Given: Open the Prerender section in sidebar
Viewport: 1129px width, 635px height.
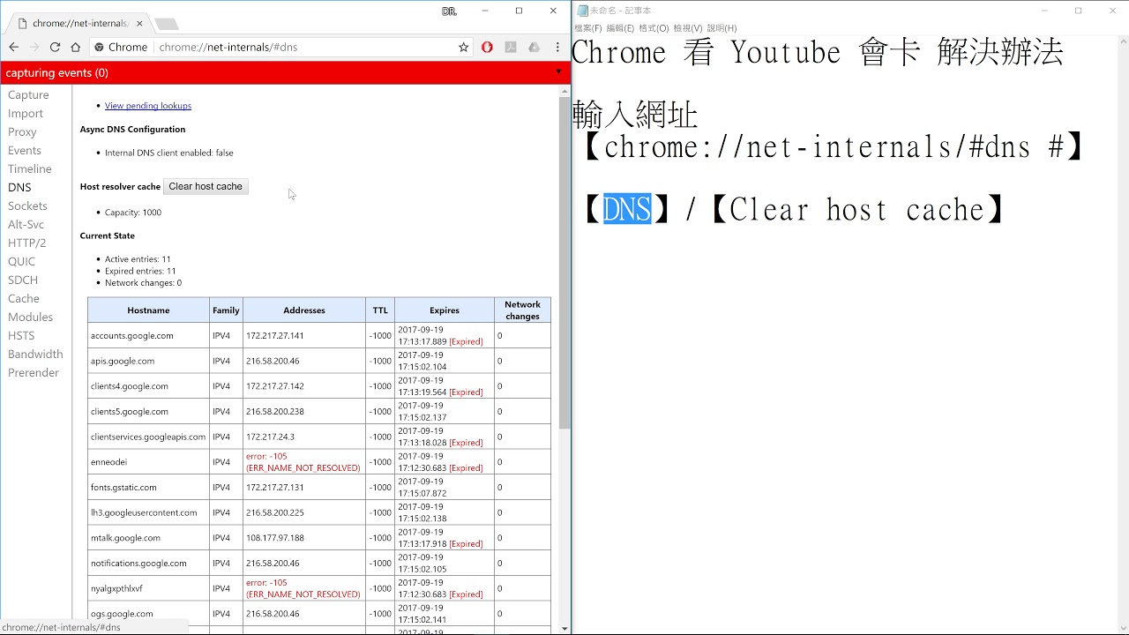Looking at the screenshot, I should (34, 372).
